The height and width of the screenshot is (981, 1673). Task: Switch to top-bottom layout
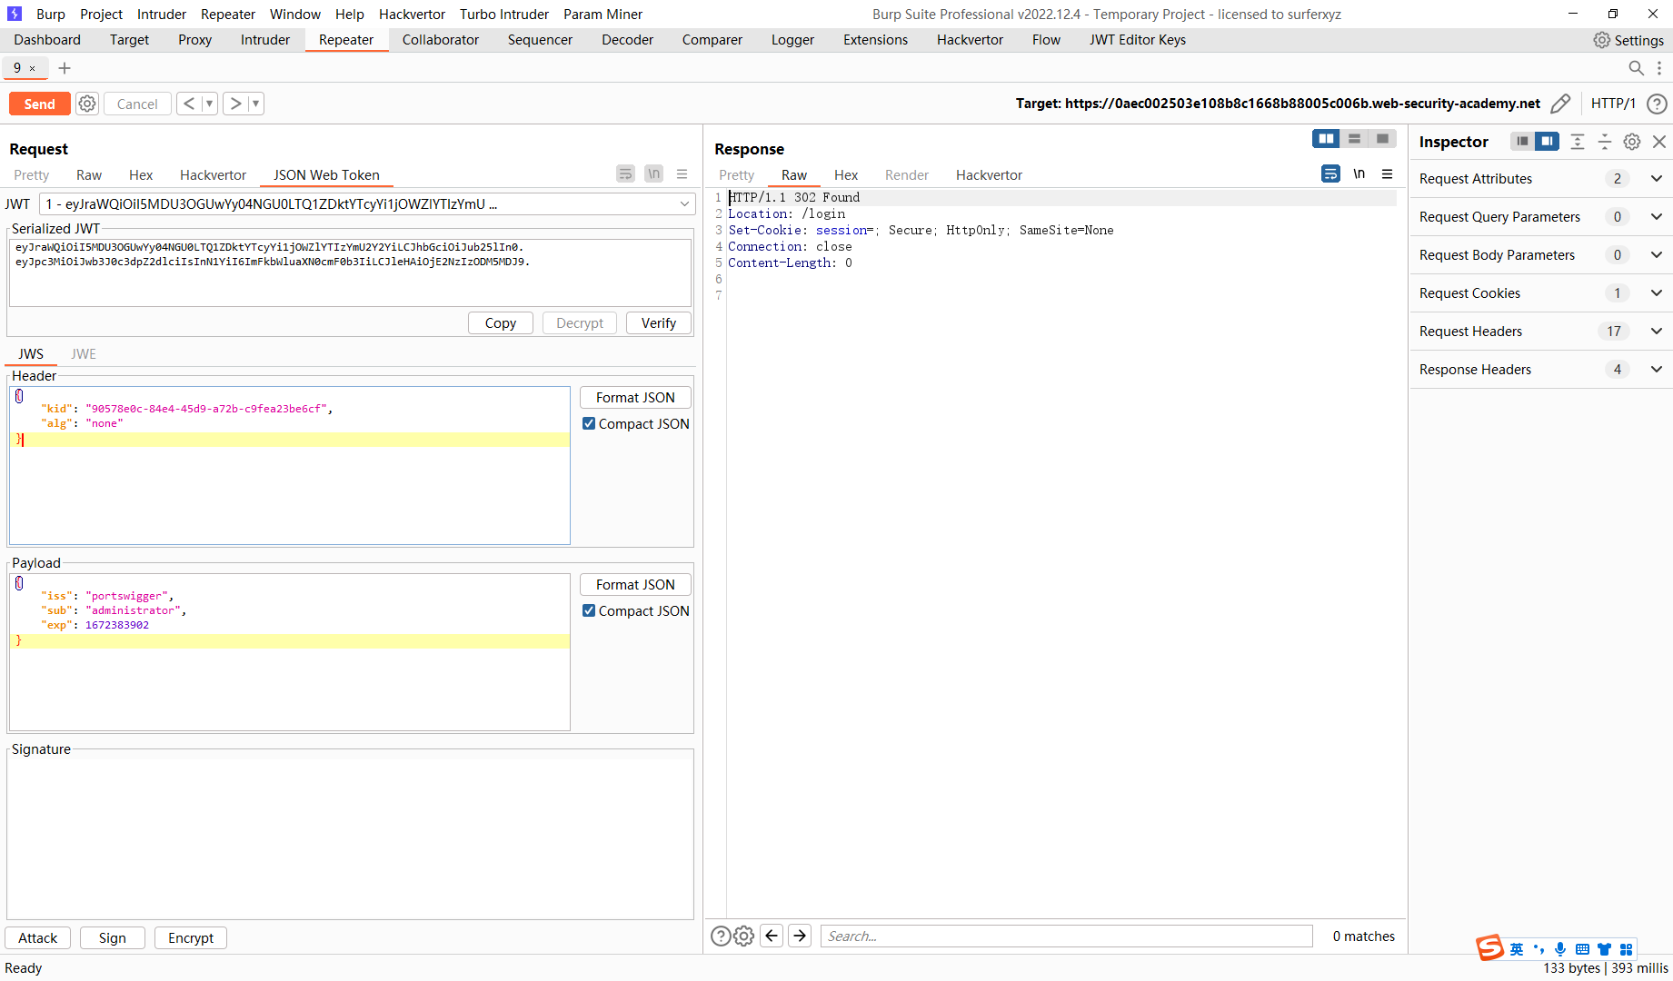pos(1354,138)
